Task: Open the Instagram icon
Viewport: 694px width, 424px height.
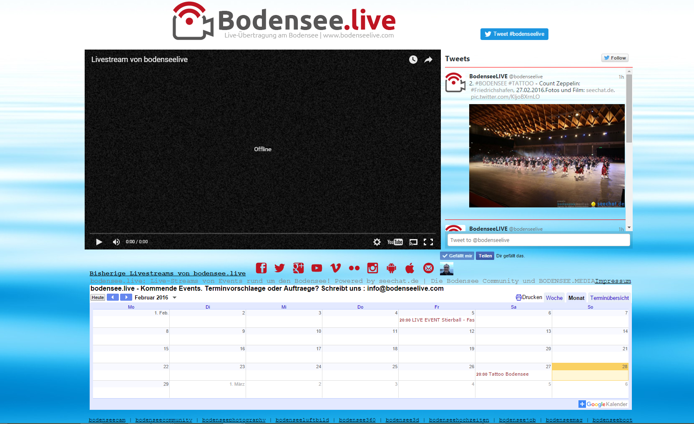Action: tap(372, 268)
